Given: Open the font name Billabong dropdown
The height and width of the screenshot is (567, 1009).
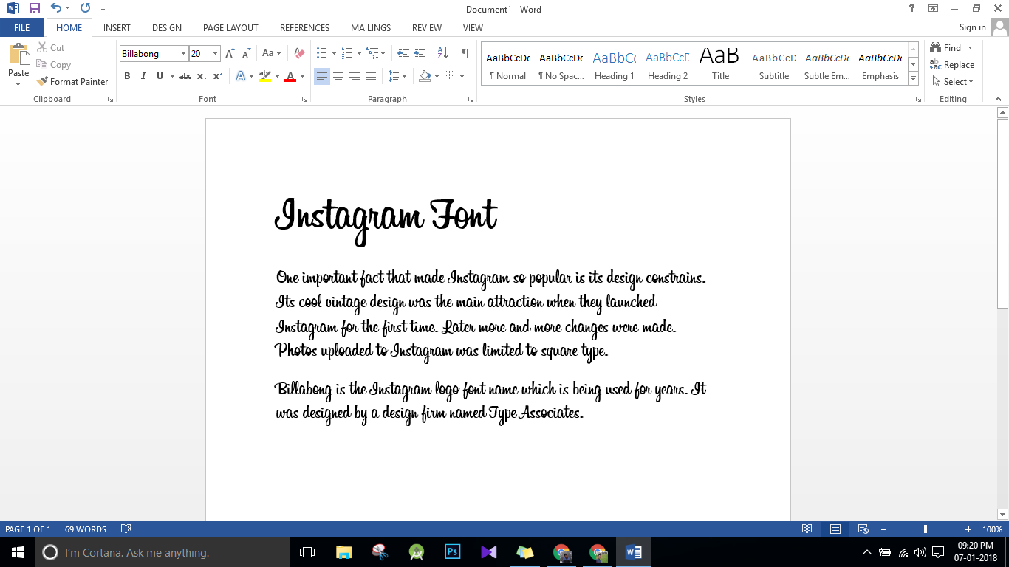Looking at the screenshot, I should pos(183,54).
